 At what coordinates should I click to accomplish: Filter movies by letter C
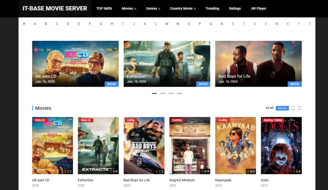point(57,24)
